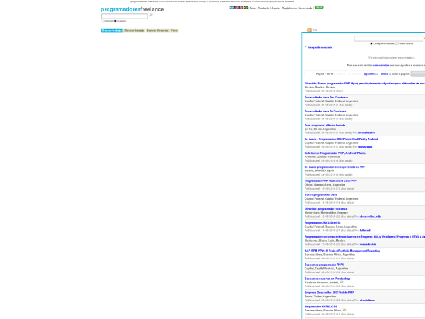Open the Contacto link in top navigation
425x319 pixels.
click(264, 8)
